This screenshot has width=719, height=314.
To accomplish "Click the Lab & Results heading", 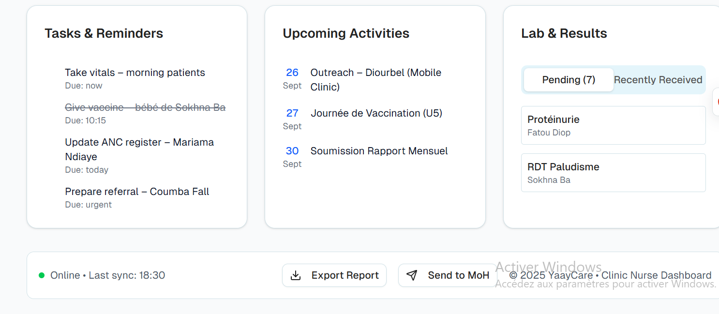I will 564,33.
